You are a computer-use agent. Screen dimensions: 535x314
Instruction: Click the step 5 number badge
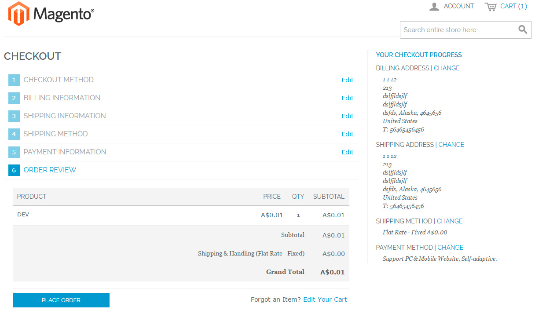14,152
